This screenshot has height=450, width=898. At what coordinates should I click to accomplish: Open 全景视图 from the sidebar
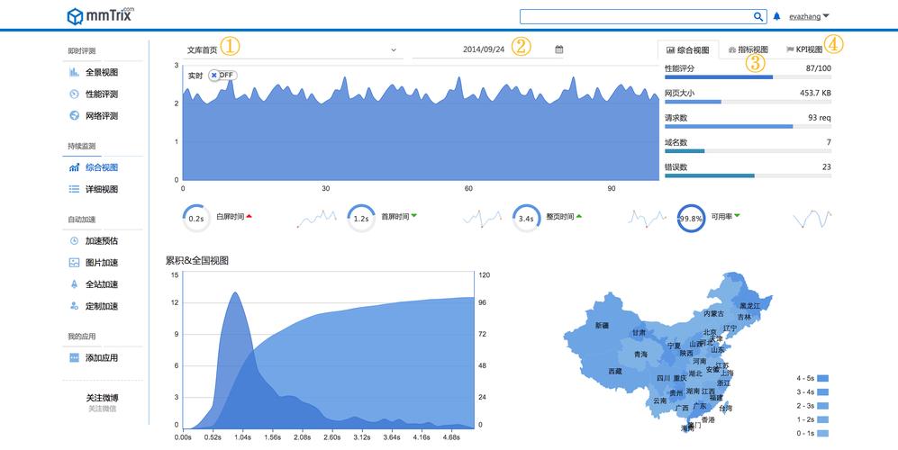point(101,72)
